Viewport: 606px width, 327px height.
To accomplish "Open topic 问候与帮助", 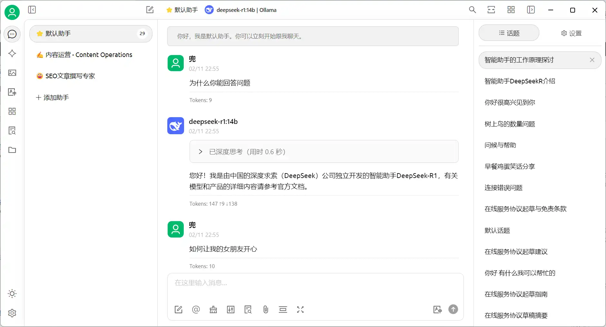I will [540, 145].
